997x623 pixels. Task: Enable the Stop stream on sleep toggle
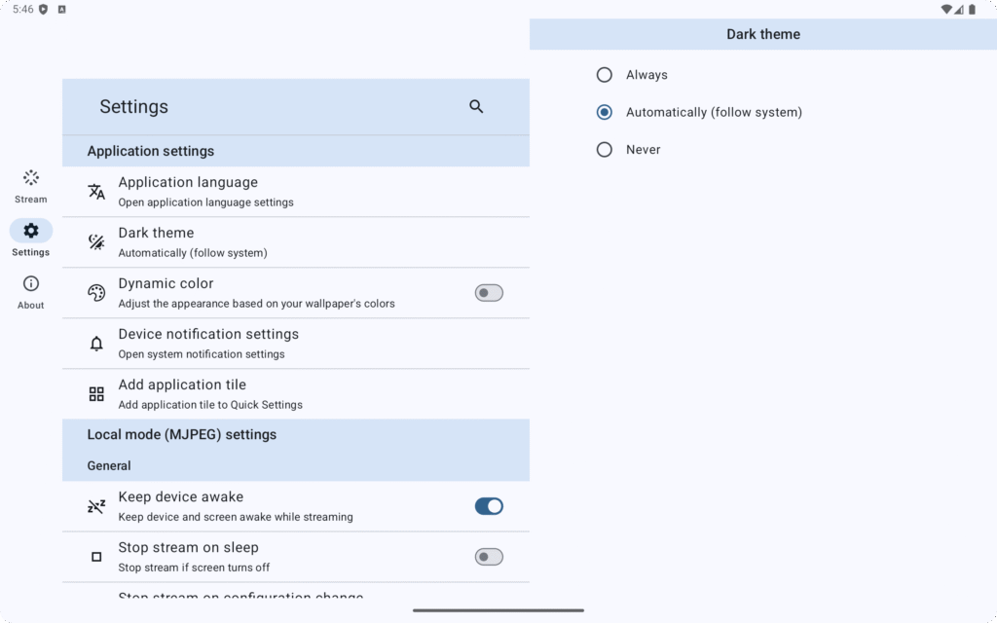pyautogui.click(x=488, y=557)
